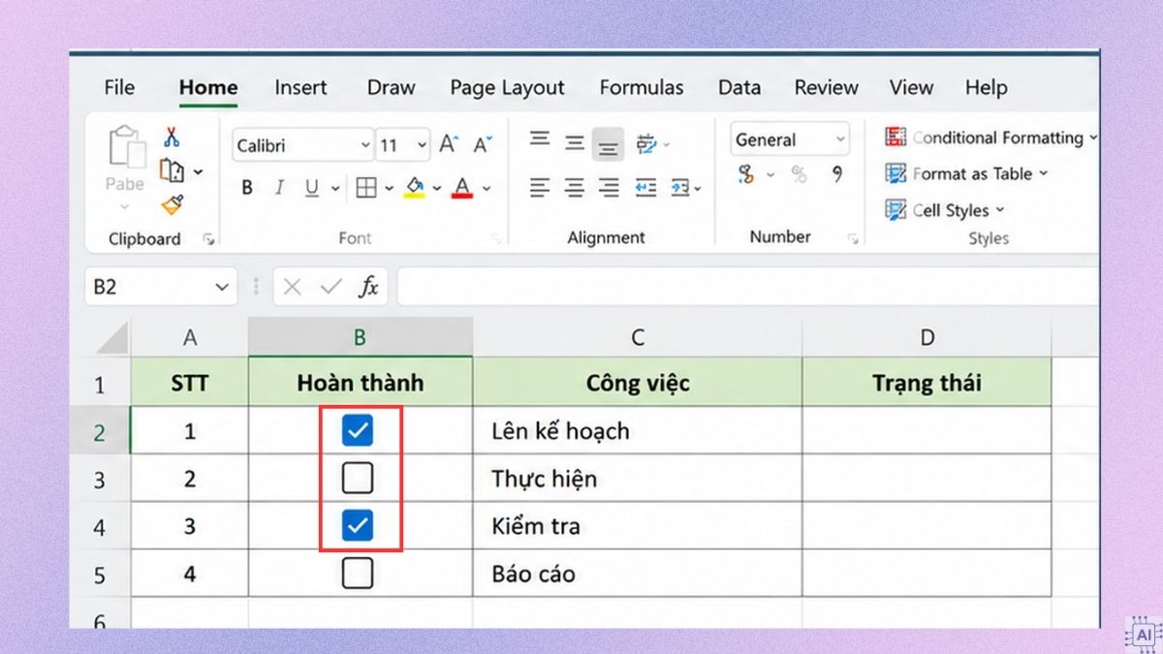Expand the Copy options arrow

click(x=198, y=172)
